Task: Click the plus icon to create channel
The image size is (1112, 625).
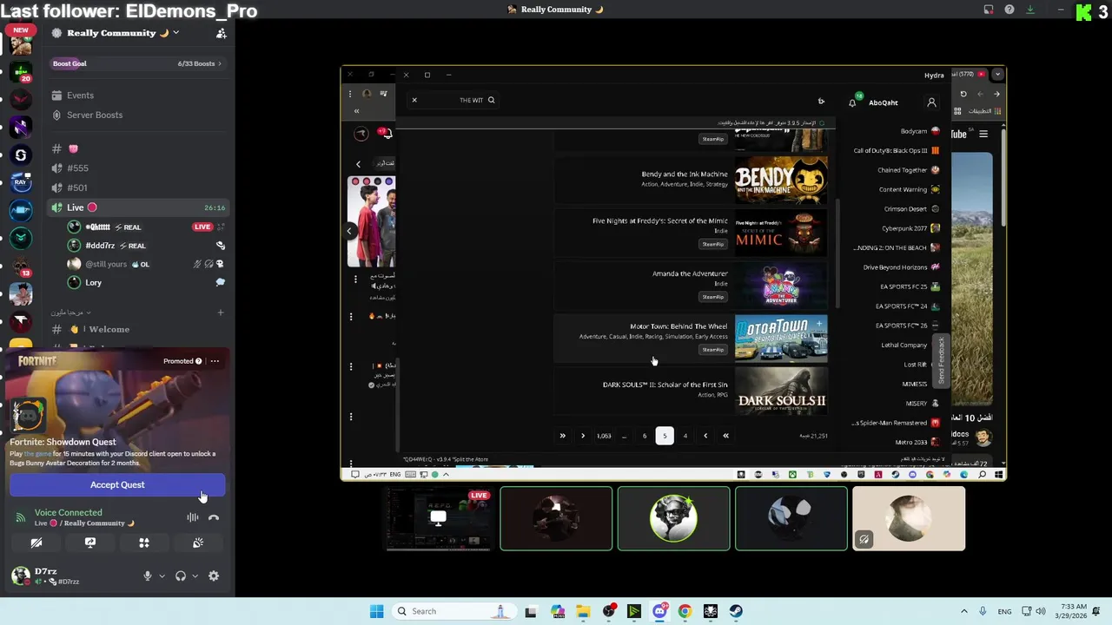Action: [221, 312]
